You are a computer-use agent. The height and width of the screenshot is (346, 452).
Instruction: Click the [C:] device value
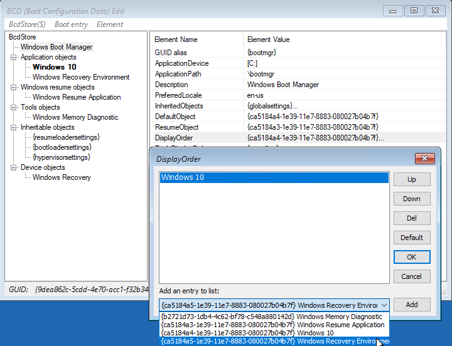252,63
